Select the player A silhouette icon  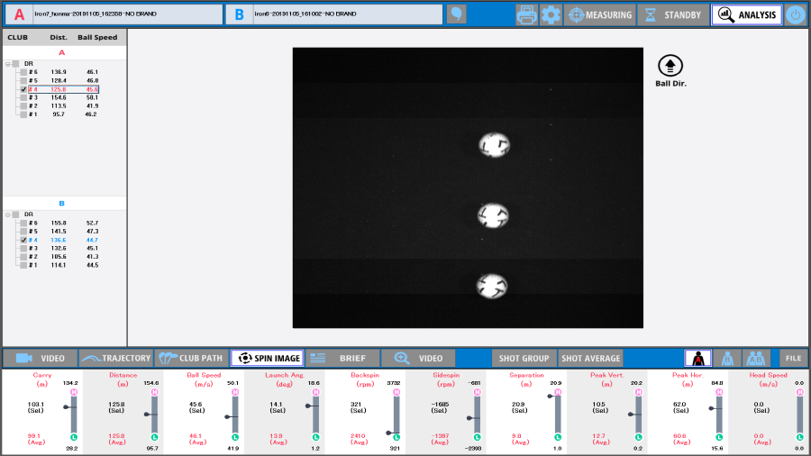coord(697,358)
